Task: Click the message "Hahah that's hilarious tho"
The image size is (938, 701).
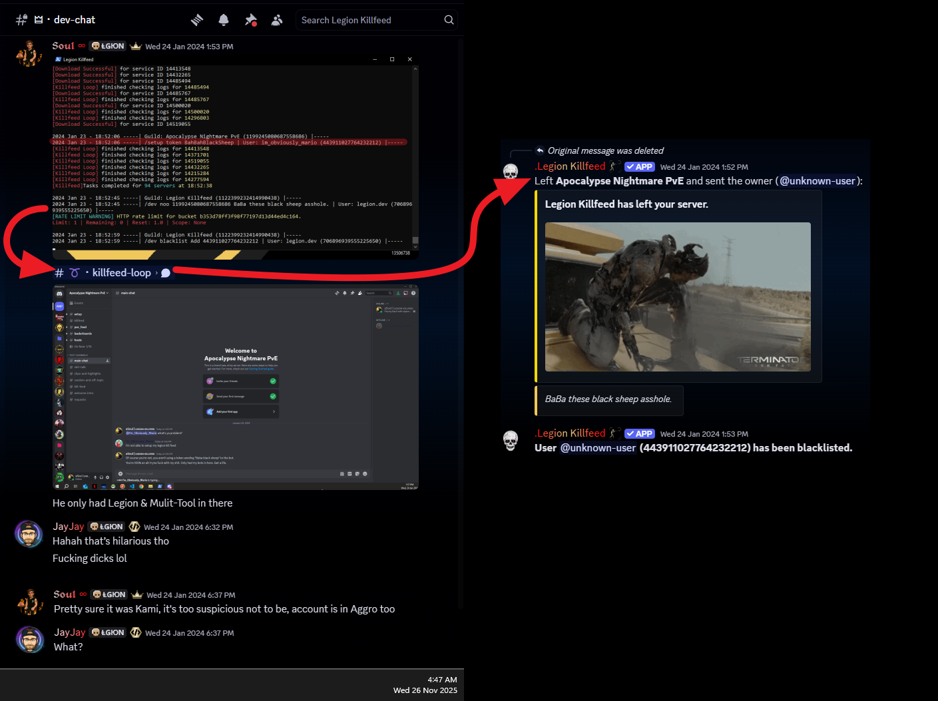Action: click(111, 541)
